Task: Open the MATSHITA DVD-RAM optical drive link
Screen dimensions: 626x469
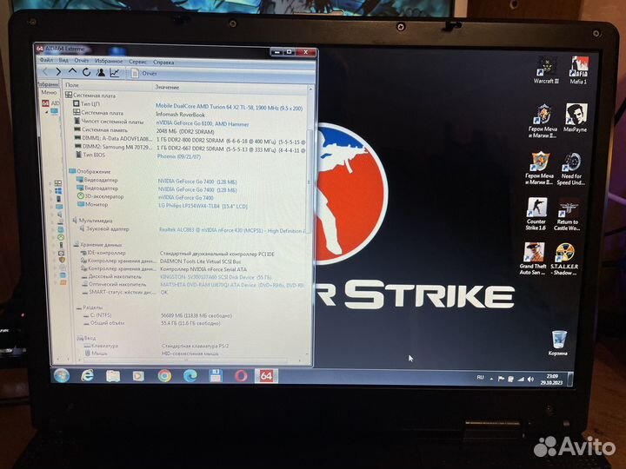Action: pyautogui.click(x=232, y=285)
